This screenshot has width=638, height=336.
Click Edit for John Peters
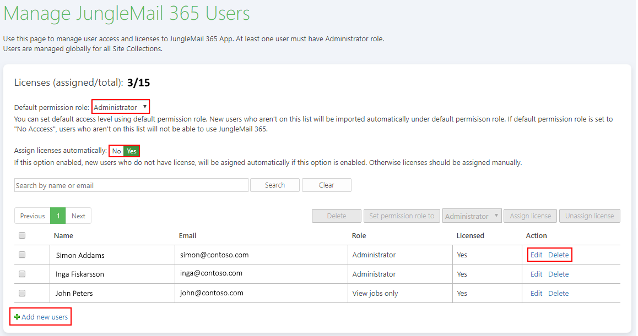(536, 293)
